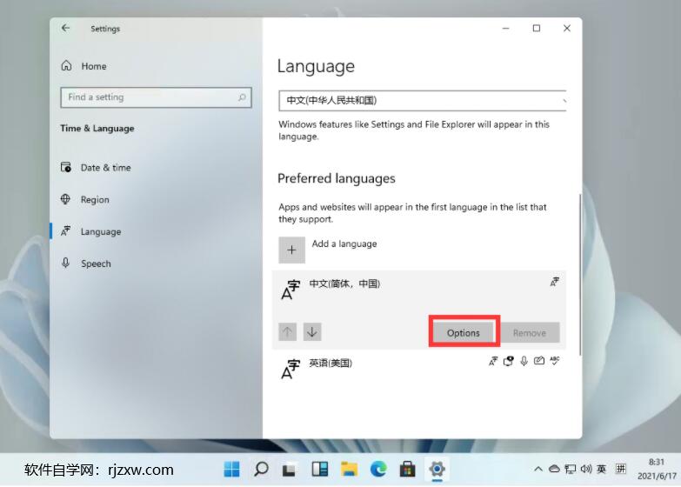681x487 pixels.
Task: Open taskbar Search
Action: coord(261,470)
